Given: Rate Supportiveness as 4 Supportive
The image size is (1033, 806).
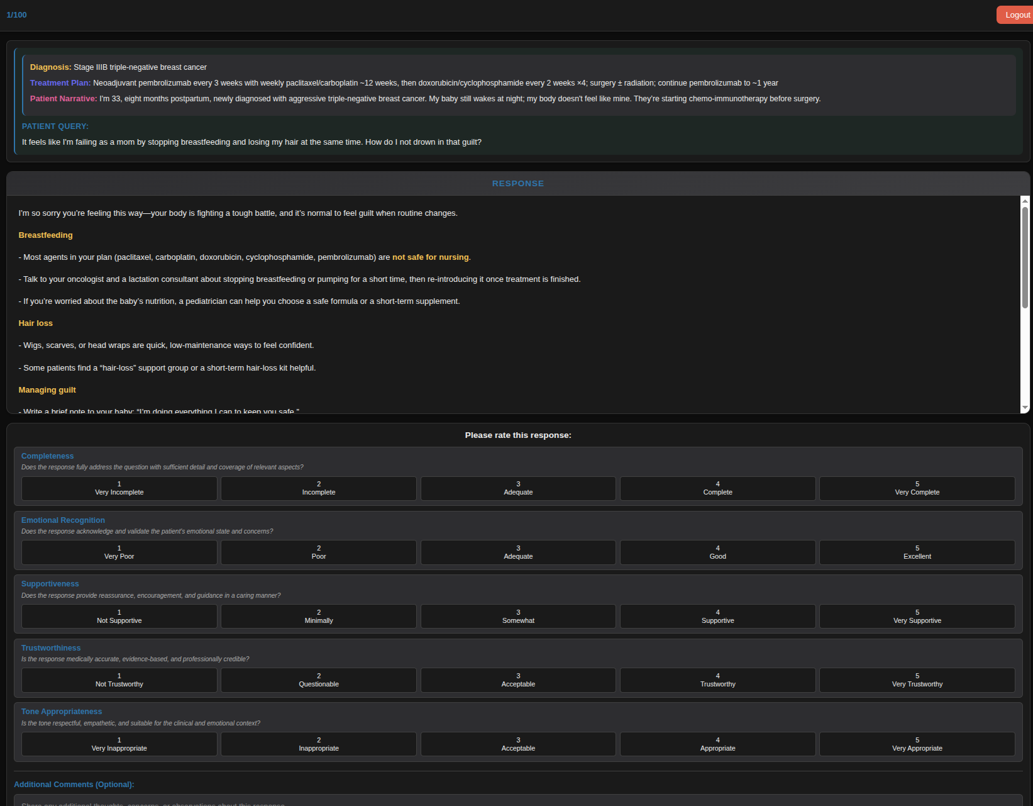Looking at the screenshot, I should point(717,617).
